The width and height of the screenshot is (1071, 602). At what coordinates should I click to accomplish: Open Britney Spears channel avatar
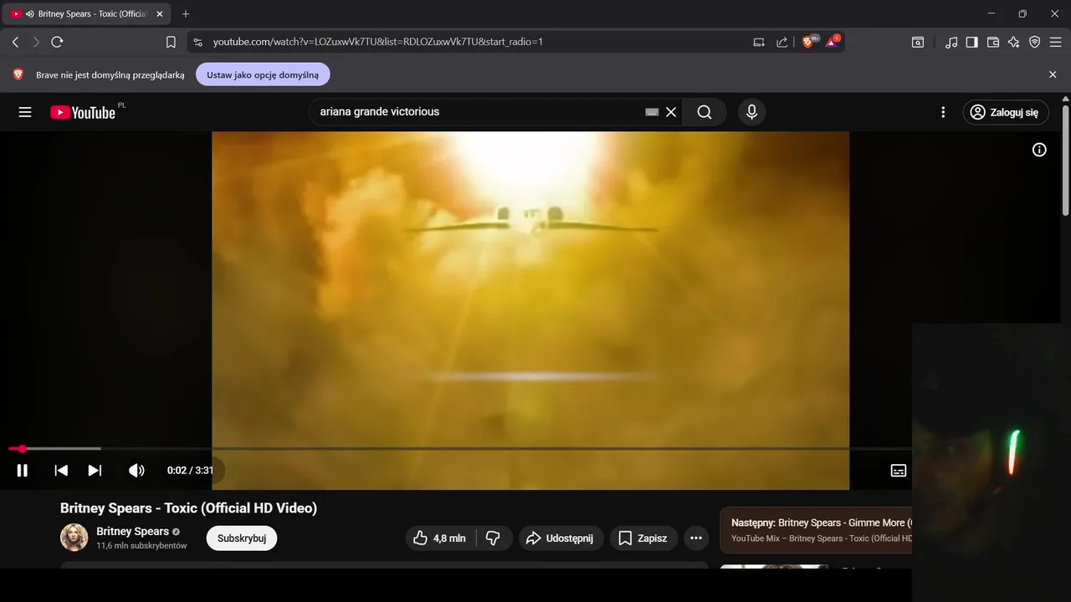click(x=74, y=538)
